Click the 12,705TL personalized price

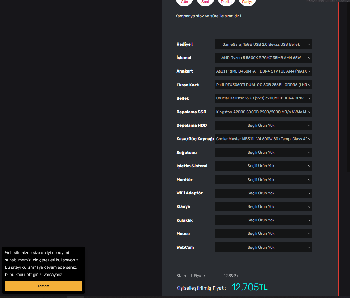(x=249, y=287)
